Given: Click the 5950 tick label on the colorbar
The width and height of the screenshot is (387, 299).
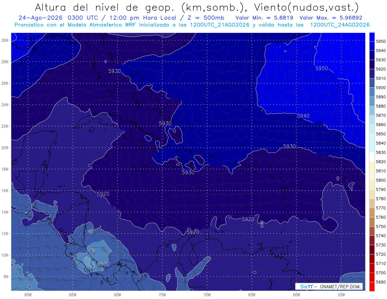Looking at the screenshot, I should 381,42.
